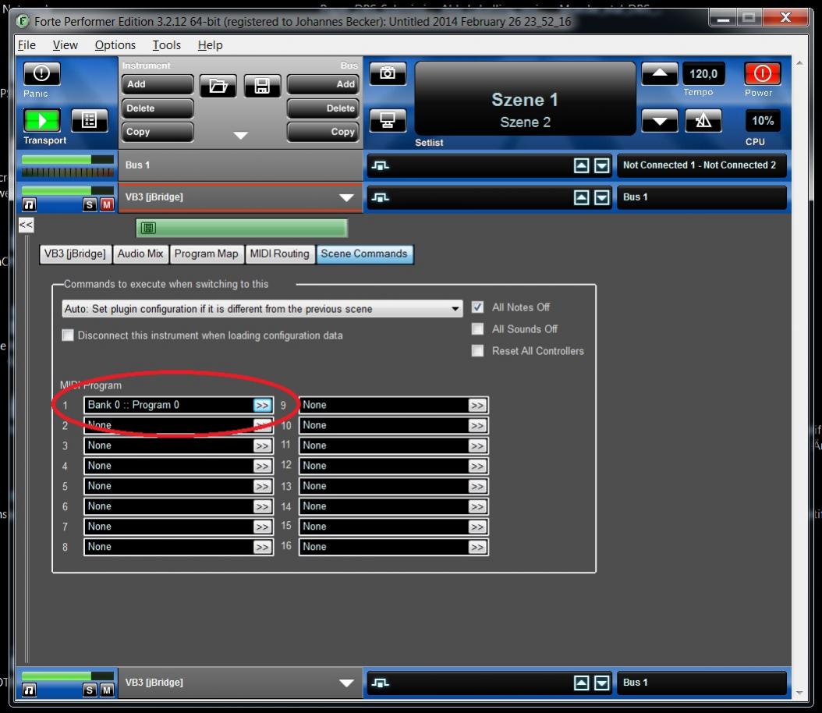Click the up arrow button left of Not Connected
822x713 pixels.
pos(581,165)
